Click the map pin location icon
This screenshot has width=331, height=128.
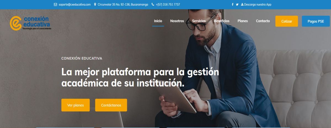[95, 4]
